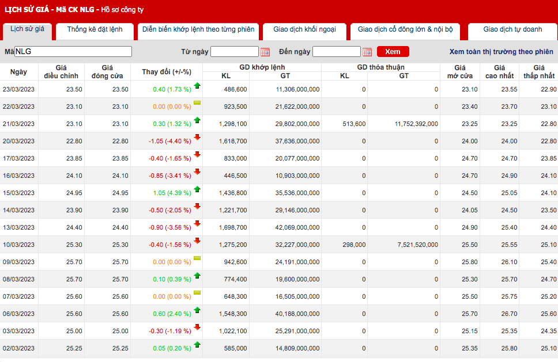
Task: Select Giao dịch tự doanh tab
Action: pos(512,29)
